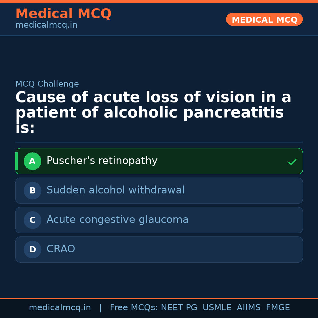The height and width of the screenshot is (318, 318).
Task: Click the green accent bar on option A
Action: point(16,161)
